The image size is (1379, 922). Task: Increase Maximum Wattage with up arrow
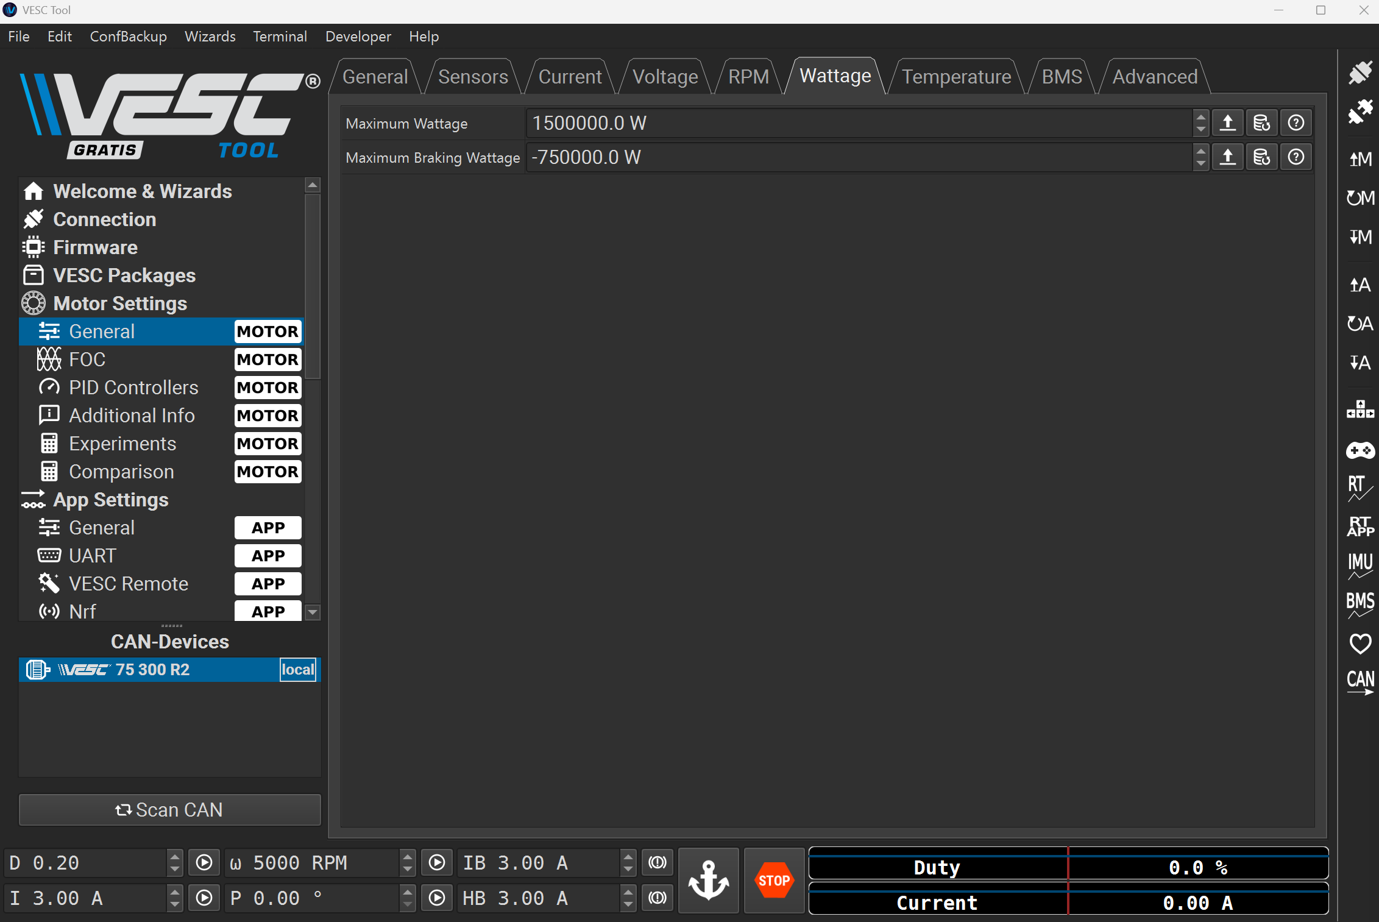[x=1200, y=116]
